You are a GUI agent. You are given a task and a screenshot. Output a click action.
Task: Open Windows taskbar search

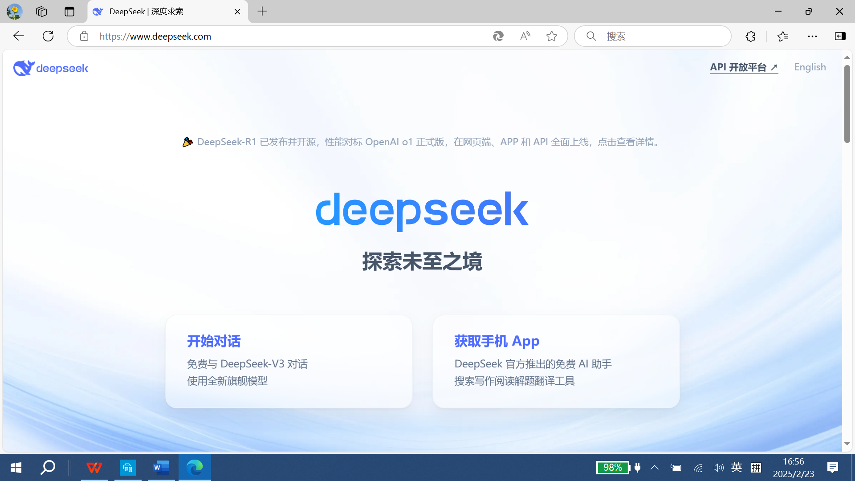(48, 467)
